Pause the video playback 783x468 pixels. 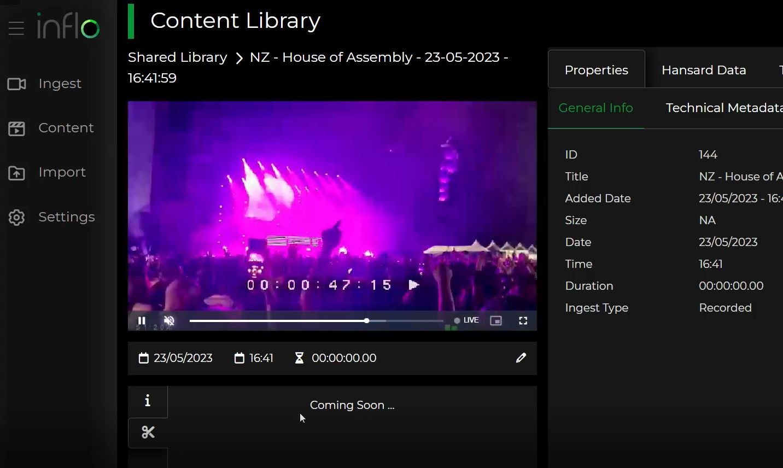coord(142,321)
